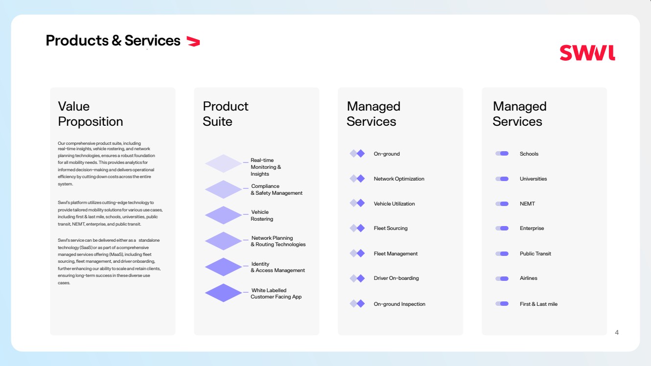Screen dimensions: 651x366
Task: Click the Vehicle Rostering layer shape
Action: (223, 215)
